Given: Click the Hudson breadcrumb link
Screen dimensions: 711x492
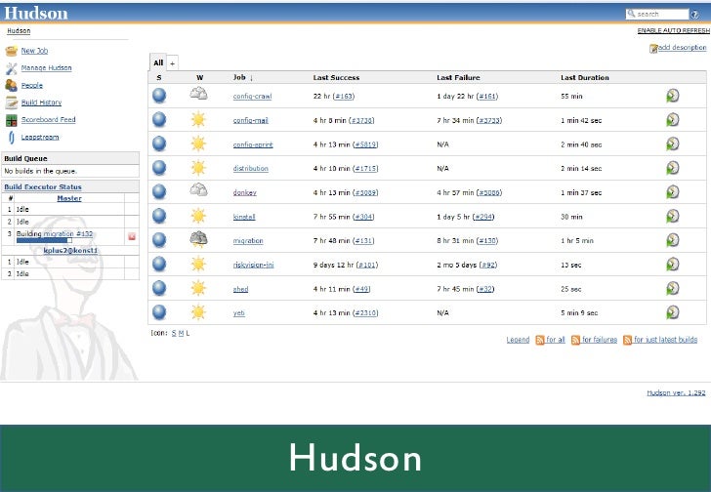Looking at the screenshot, I should click(x=19, y=31).
